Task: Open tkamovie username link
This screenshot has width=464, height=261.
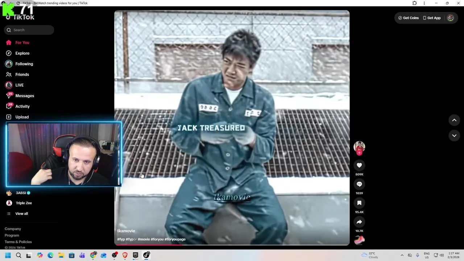Action: (x=126, y=231)
